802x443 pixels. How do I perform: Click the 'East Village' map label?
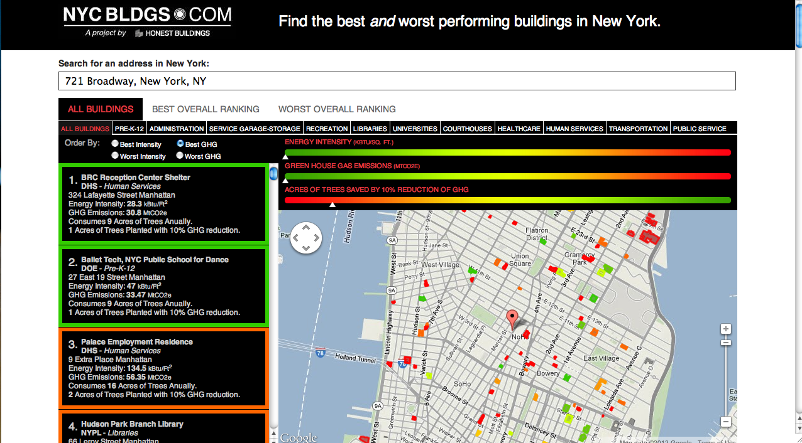[x=601, y=358]
